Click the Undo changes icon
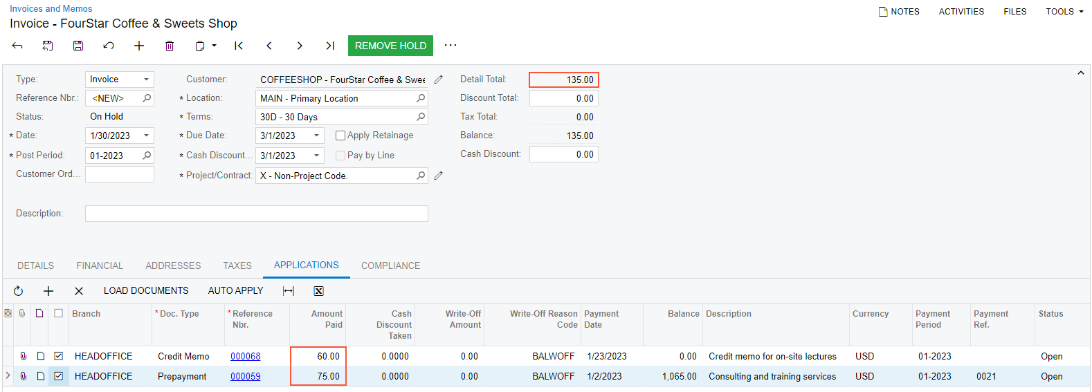The width and height of the screenshot is (1092, 392). 109,46
